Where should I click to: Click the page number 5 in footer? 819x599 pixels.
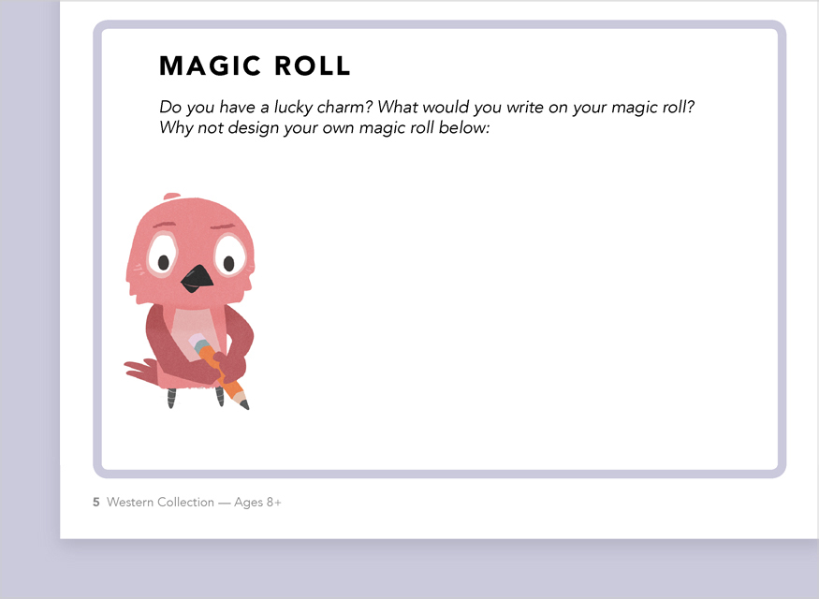point(96,503)
